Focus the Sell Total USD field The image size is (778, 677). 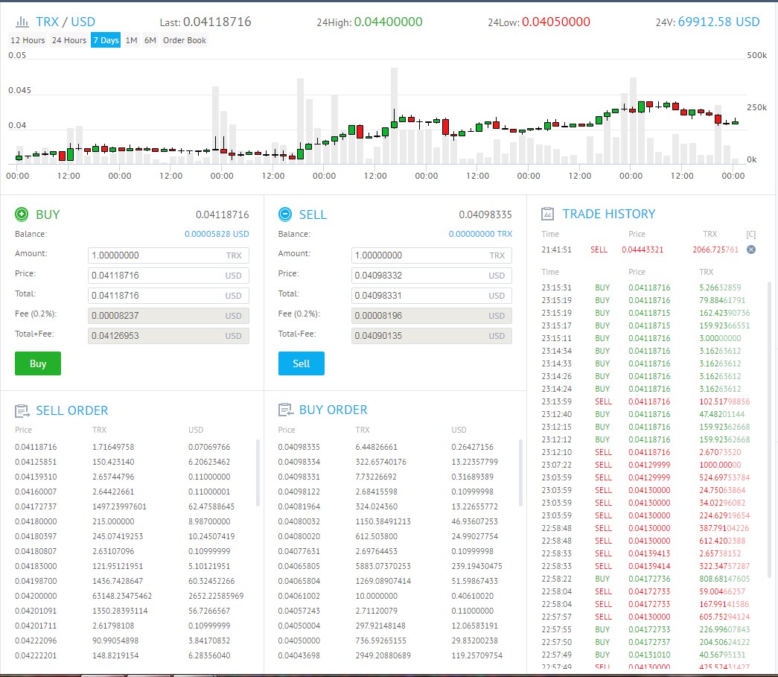431,296
